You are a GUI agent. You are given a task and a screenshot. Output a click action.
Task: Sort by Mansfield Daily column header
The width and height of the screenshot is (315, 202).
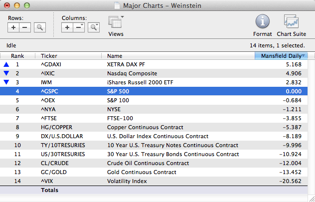281,56
